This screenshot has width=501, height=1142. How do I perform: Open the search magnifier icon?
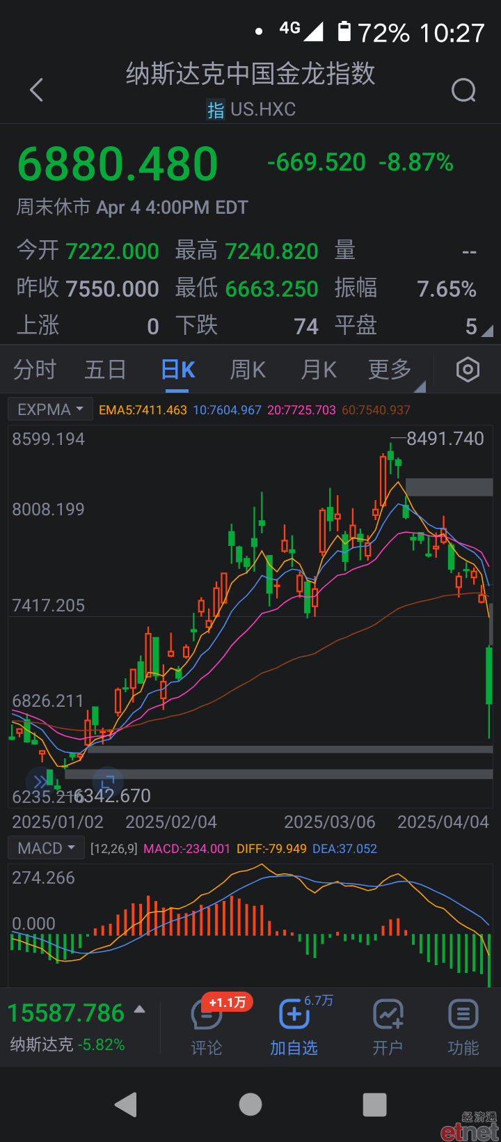[x=463, y=90]
